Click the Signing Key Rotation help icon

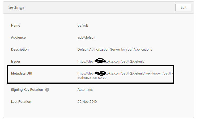pyautogui.click(x=47, y=90)
